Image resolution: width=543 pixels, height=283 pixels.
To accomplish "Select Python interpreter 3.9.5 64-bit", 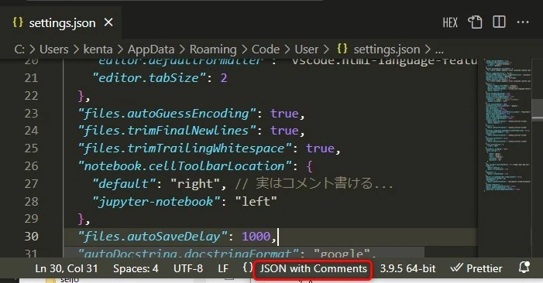I will 408,268.
